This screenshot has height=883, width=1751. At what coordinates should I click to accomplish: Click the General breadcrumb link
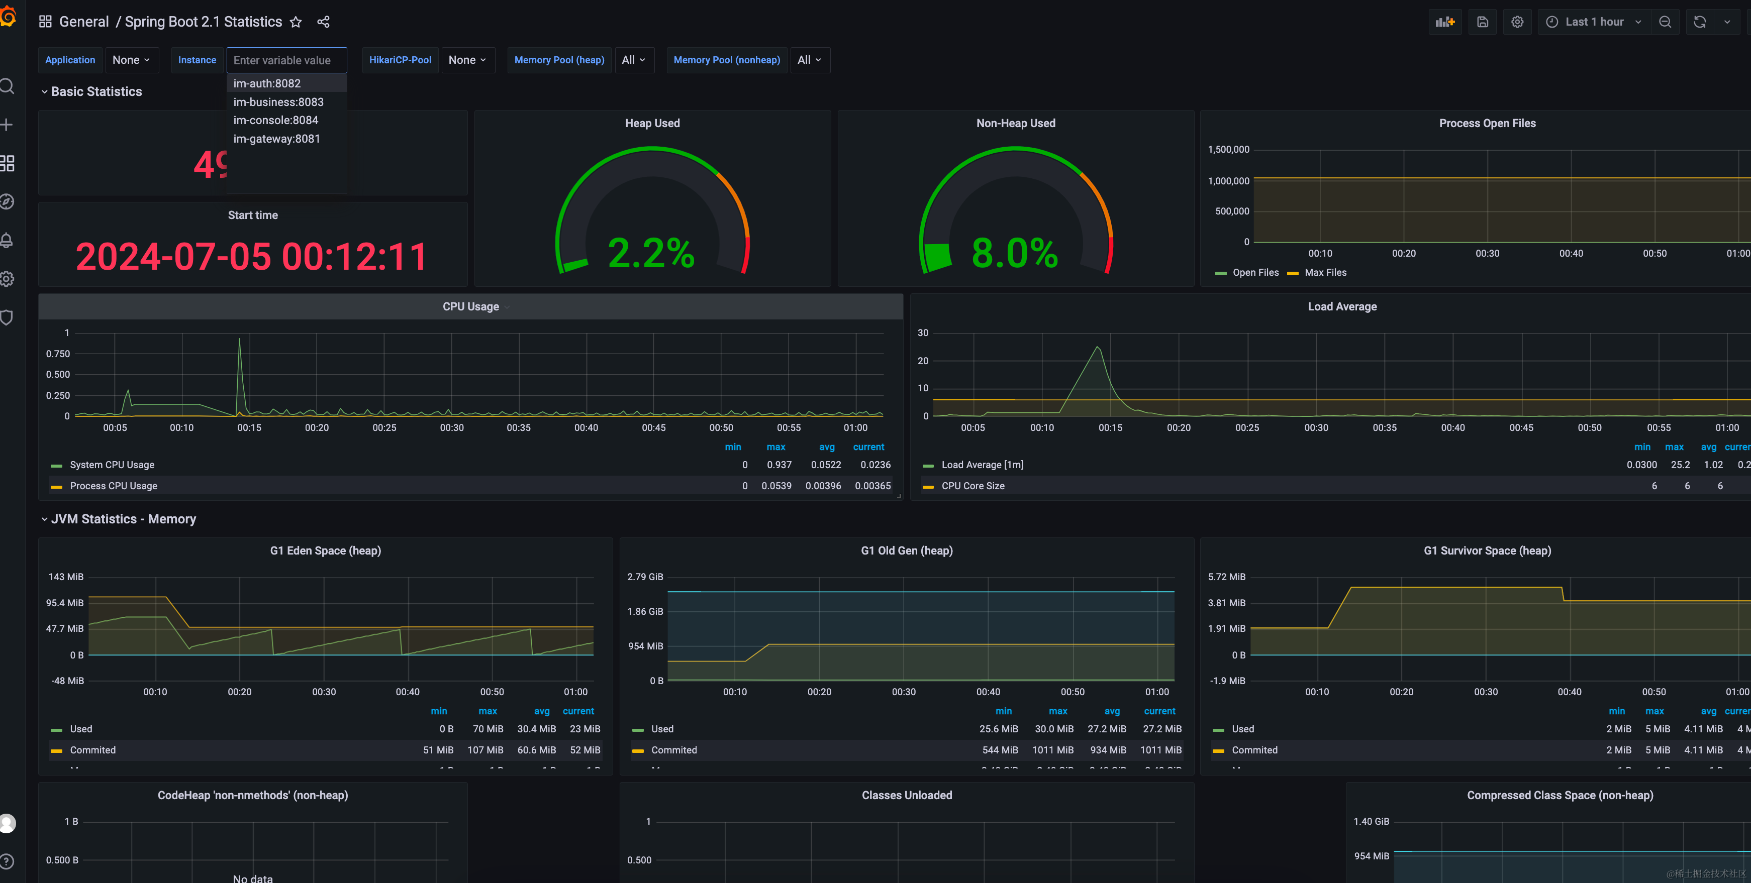click(83, 22)
